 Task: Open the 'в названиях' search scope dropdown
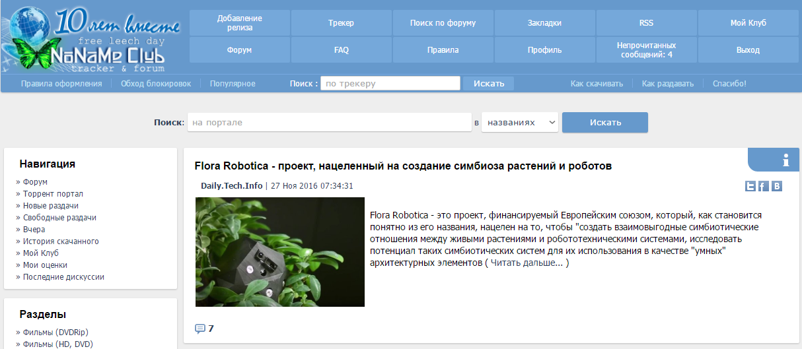tap(520, 123)
